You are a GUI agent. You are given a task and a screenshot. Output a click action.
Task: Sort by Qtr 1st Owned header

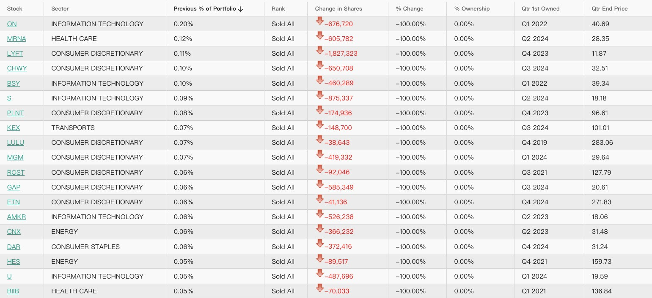[541, 8]
